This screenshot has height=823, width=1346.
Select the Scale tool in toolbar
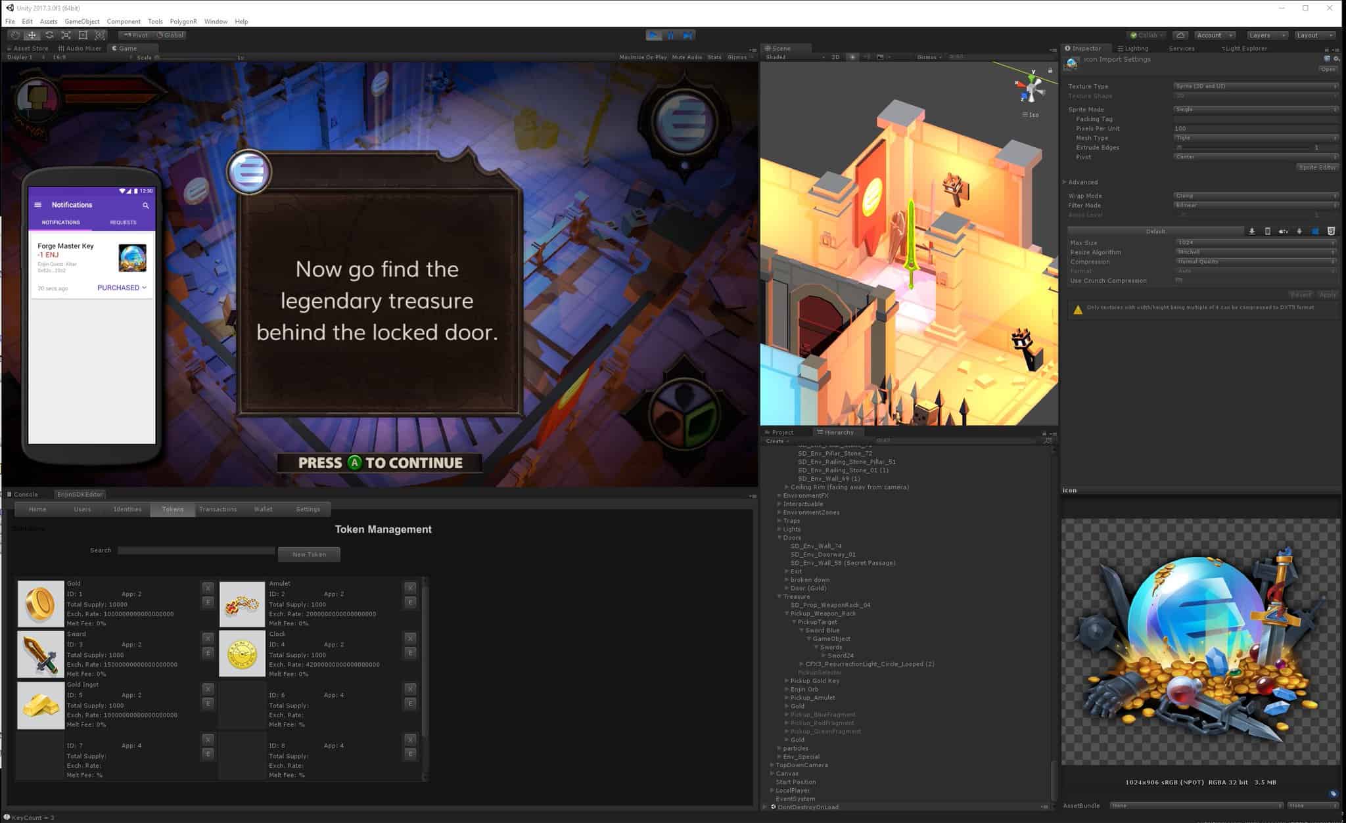pos(66,35)
